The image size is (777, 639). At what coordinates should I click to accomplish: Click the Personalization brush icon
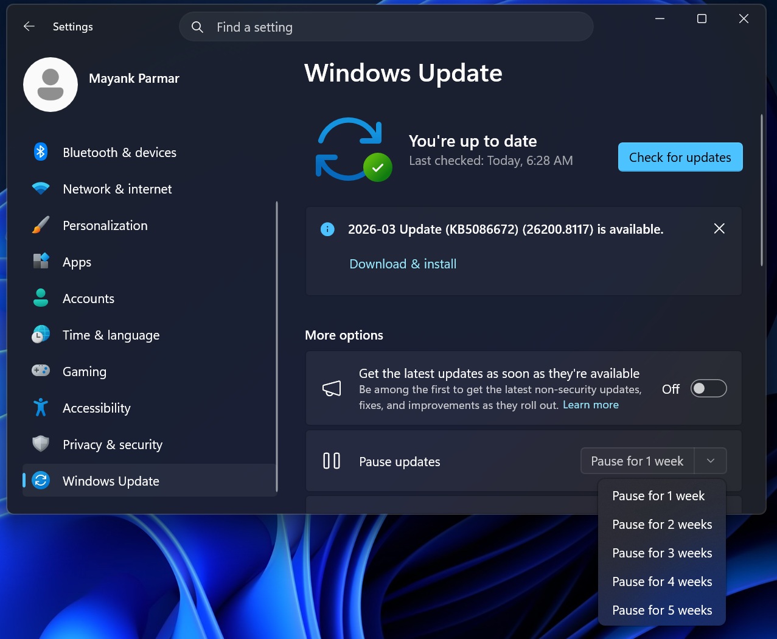[x=40, y=225]
